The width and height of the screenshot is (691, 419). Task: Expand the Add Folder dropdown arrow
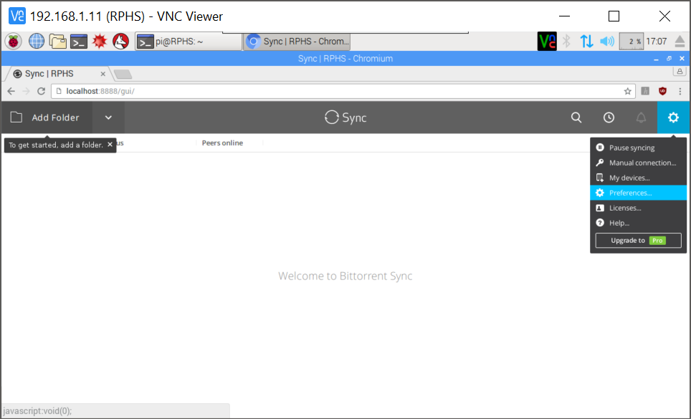click(x=108, y=117)
